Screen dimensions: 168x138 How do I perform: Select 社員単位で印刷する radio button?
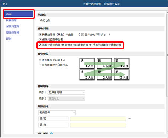pyautogui.click(x=40, y=60)
